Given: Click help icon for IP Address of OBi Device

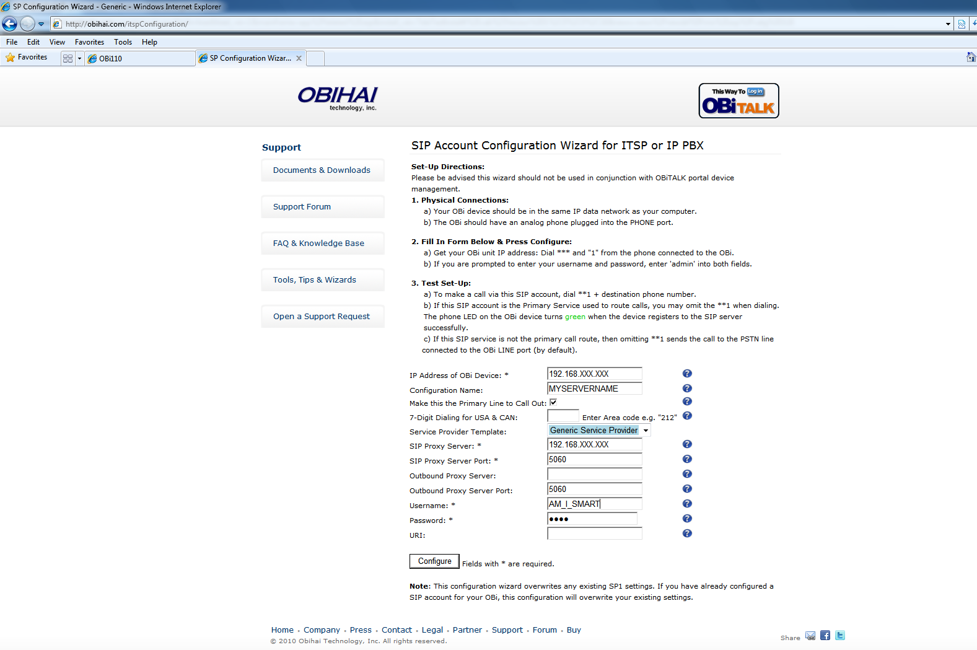Looking at the screenshot, I should click(687, 374).
